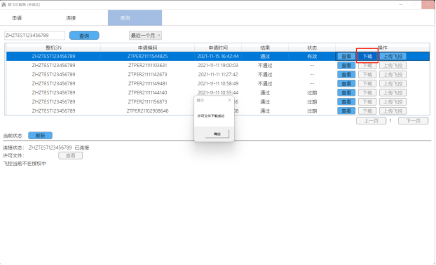Click the 刷新 refresh button
This screenshot has height=265, width=436.
[x=41, y=136]
